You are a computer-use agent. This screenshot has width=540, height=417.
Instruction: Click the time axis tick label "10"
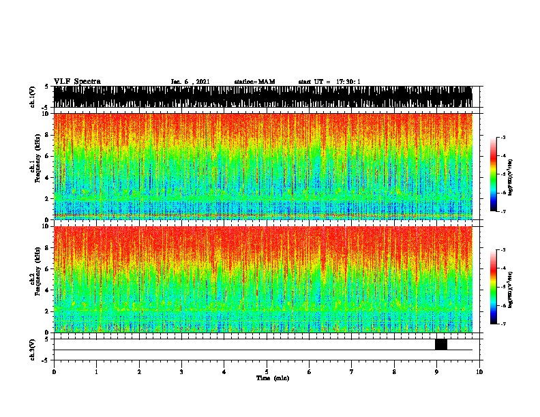click(479, 372)
